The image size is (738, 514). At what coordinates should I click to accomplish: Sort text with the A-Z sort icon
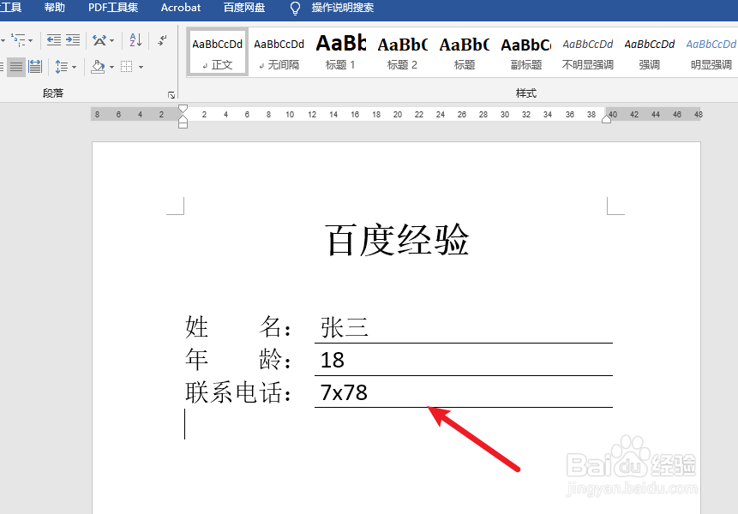[135, 40]
